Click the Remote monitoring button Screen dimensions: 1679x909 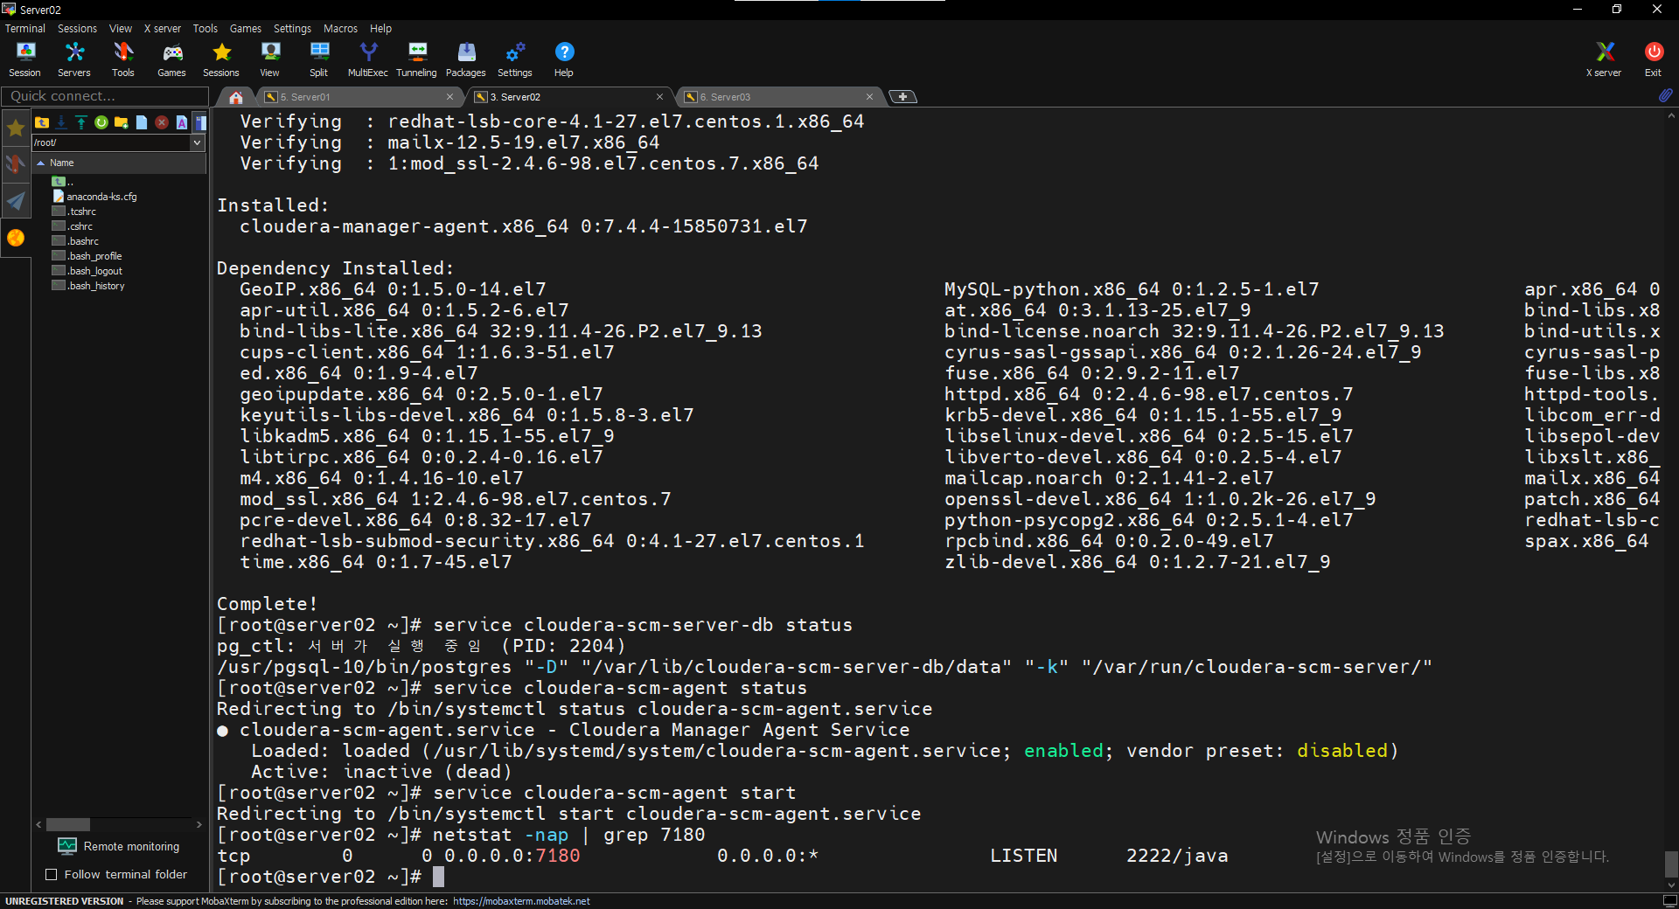click(x=119, y=846)
